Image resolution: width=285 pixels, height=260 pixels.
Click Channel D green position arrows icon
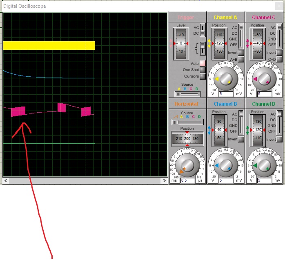coord(247,130)
